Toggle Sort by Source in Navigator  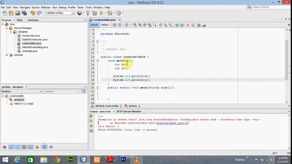pyautogui.click(x=51, y=147)
